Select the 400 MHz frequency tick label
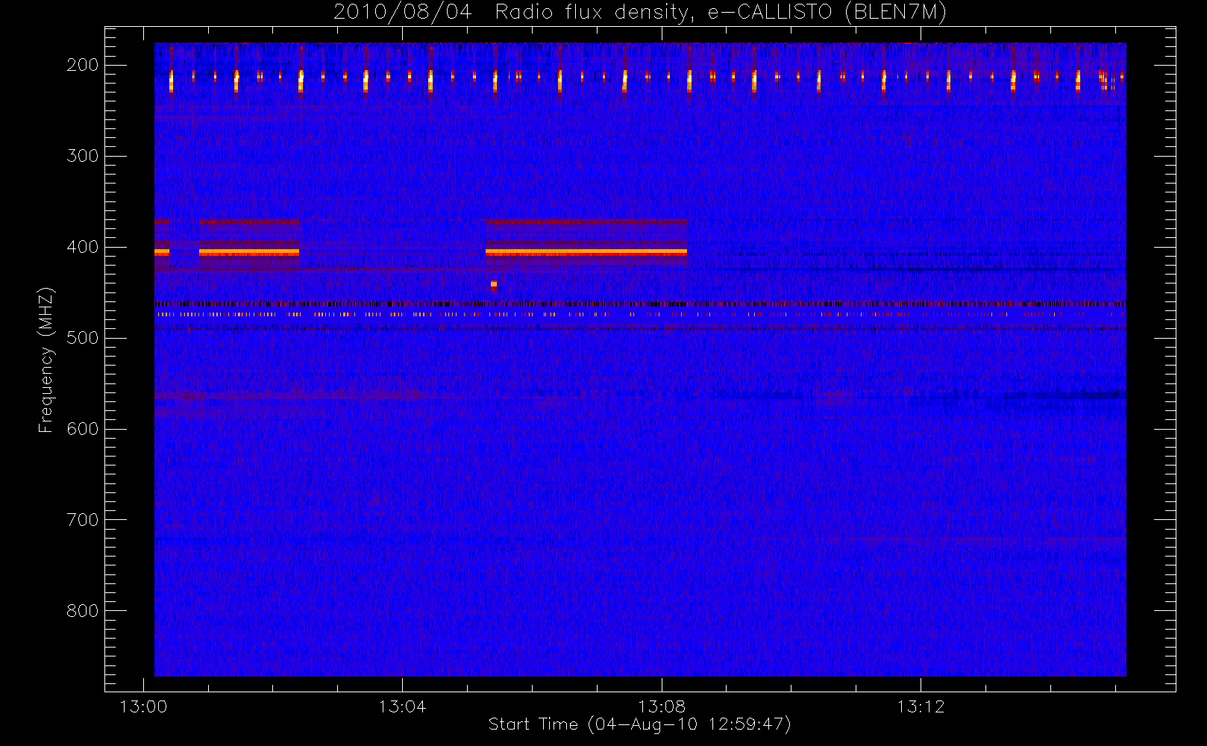Image resolution: width=1207 pixels, height=746 pixels. click(83, 247)
